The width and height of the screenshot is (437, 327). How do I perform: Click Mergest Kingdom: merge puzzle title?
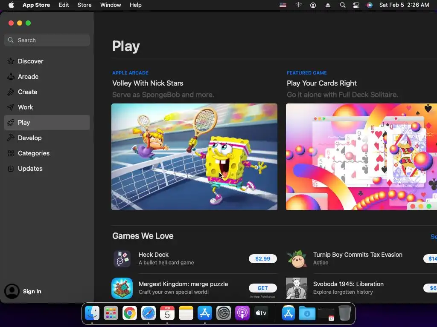pos(183,284)
